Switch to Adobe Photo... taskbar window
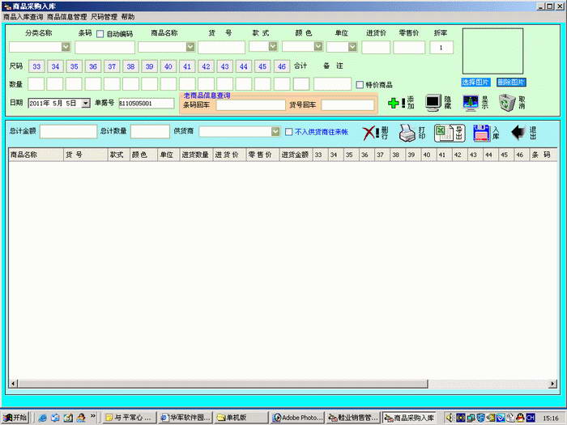Viewport: 567px width, 425px height. [297, 418]
